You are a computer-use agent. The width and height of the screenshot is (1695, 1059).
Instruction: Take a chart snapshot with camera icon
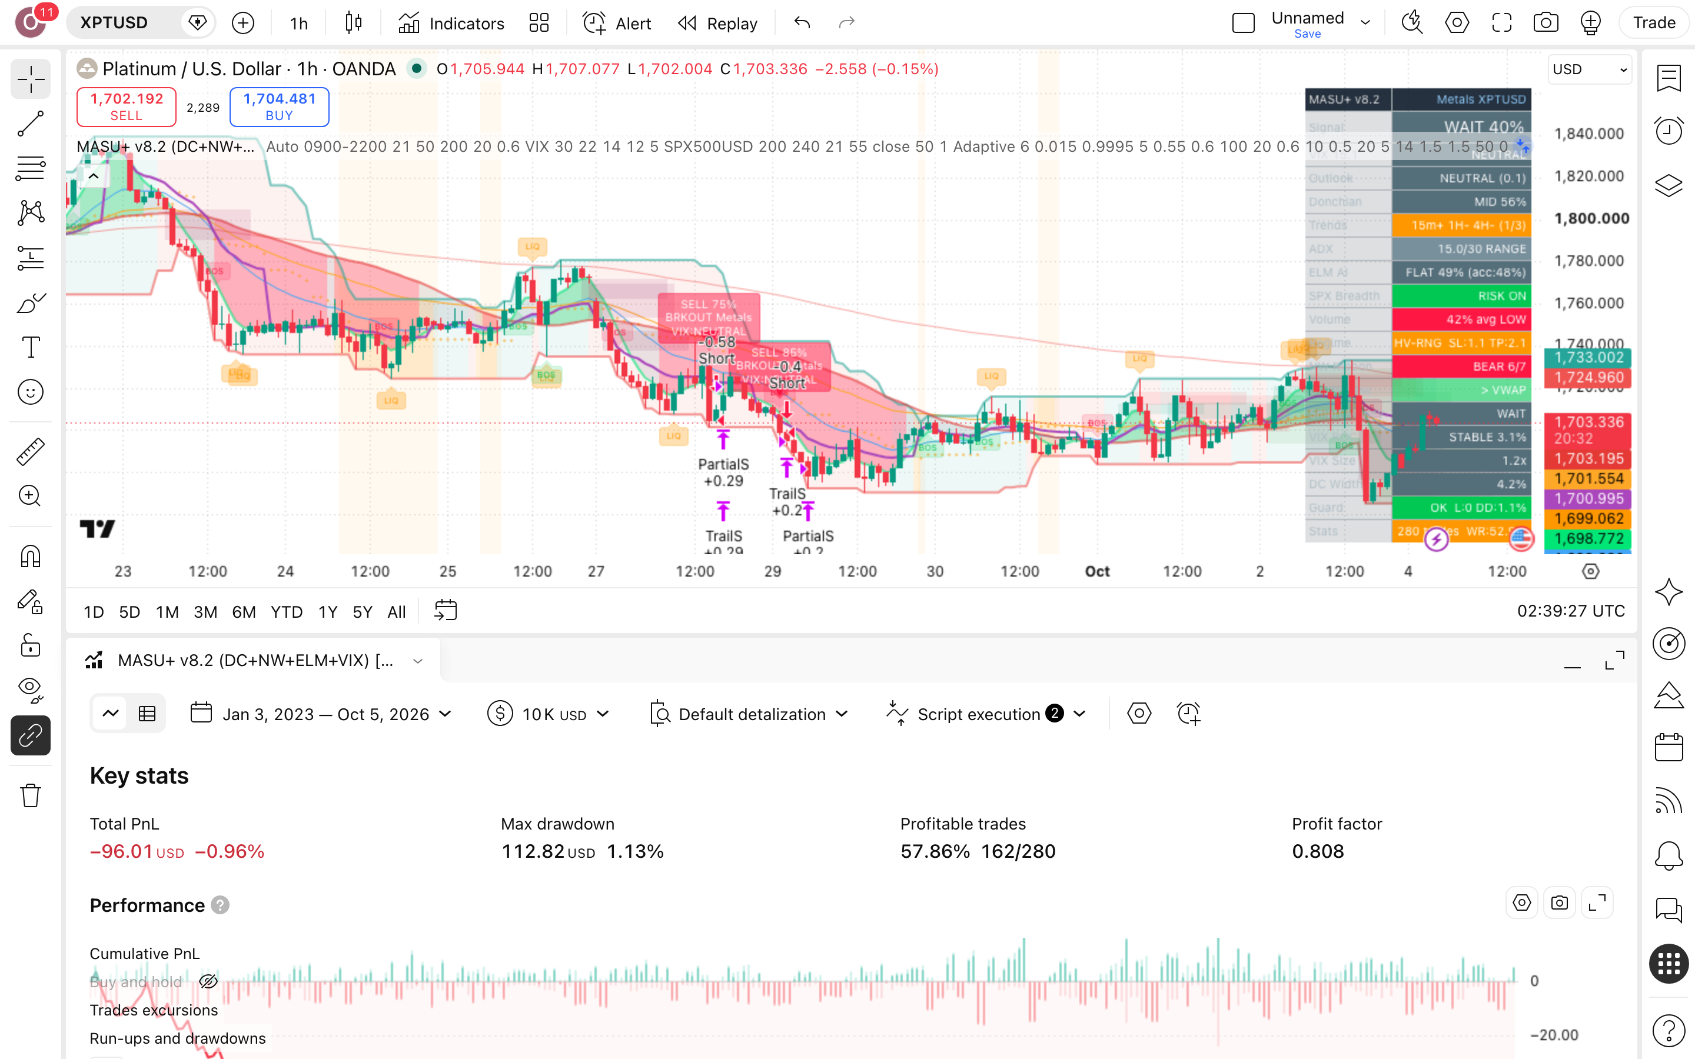coord(1546,23)
